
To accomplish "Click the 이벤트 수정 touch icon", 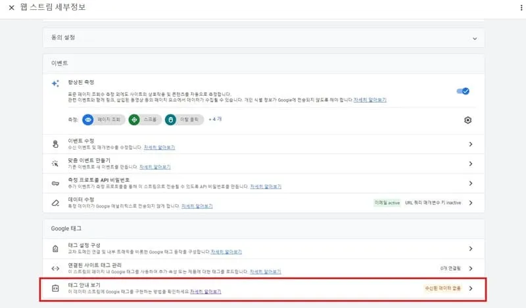I will pos(55,144).
